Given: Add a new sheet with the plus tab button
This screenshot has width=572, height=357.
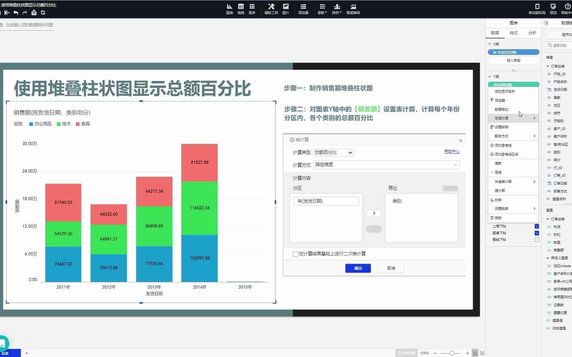Looking at the screenshot, I should pyautogui.click(x=27, y=353).
